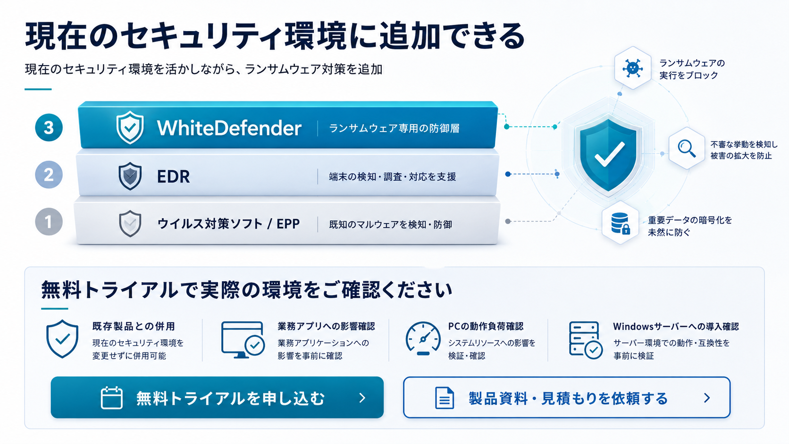Click the 業務アプリへの影響確認 monitor icon
Image resolution: width=789 pixels, height=444 pixels.
tap(243, 340)
